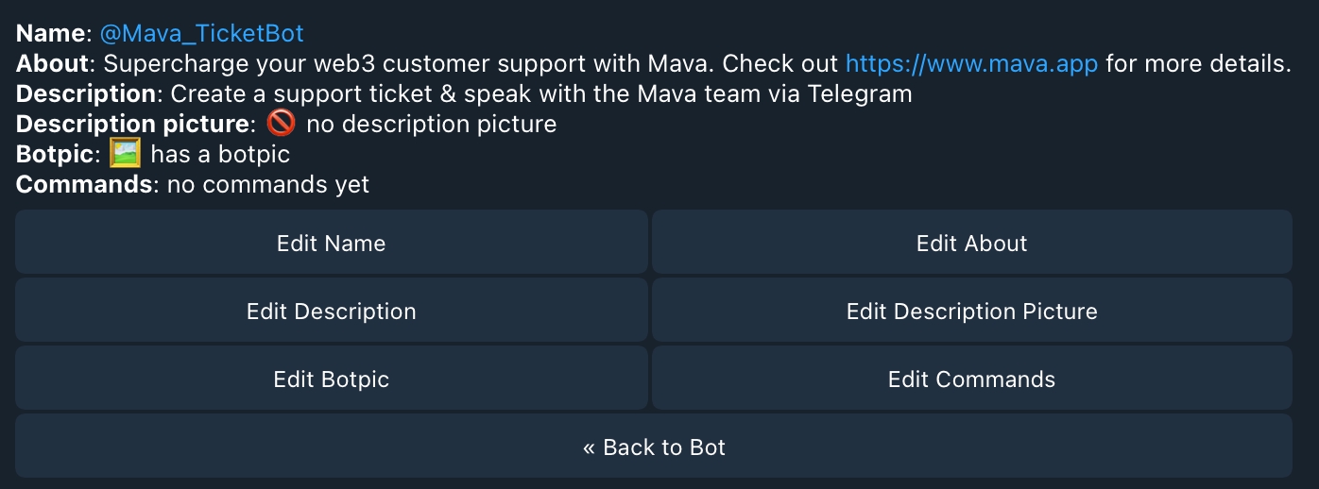Click the 'no commands yet' text
The width and height of the screenshot is (1319, 489).
(x=267, y=185)
